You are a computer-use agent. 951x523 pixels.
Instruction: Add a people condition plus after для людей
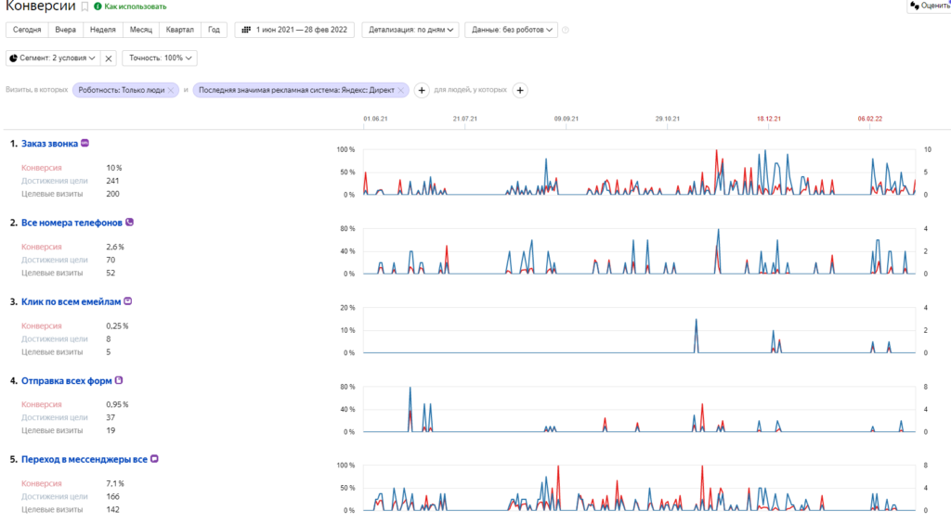coord(520,90)
